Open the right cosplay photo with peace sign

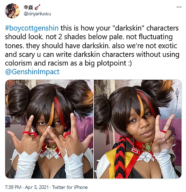point(138,129)
